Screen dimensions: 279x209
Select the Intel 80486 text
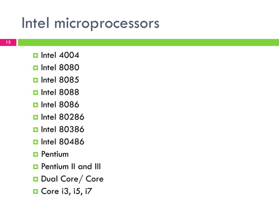(x=63, y=142)
